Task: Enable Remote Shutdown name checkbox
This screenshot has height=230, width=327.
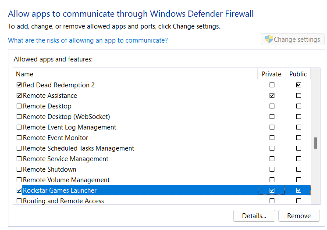Action: pyautogui.click(x=19, y=169)
